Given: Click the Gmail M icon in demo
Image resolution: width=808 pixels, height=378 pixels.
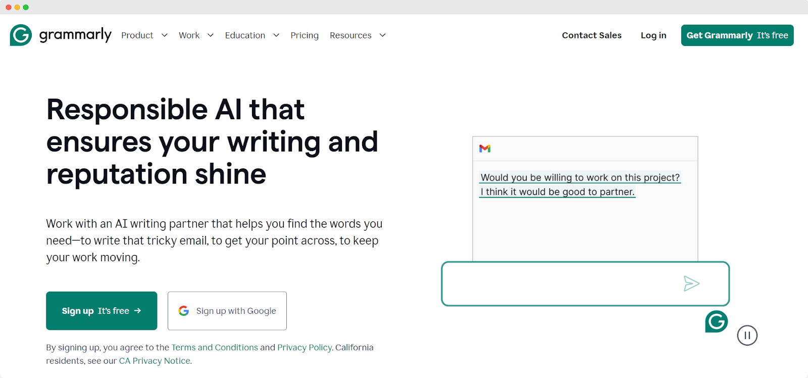Looking at the screenshot, I should click(x=485, y=148).
